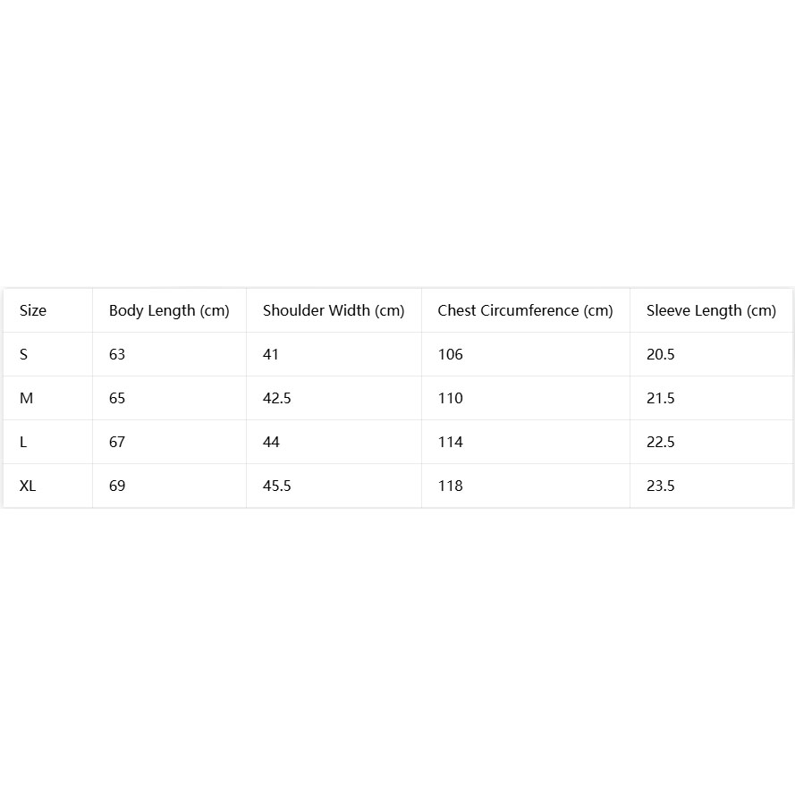Click shoulder width value 45.5
Image resolution: width=795 pixels, height=795 pixels.
tap(277, 486)
